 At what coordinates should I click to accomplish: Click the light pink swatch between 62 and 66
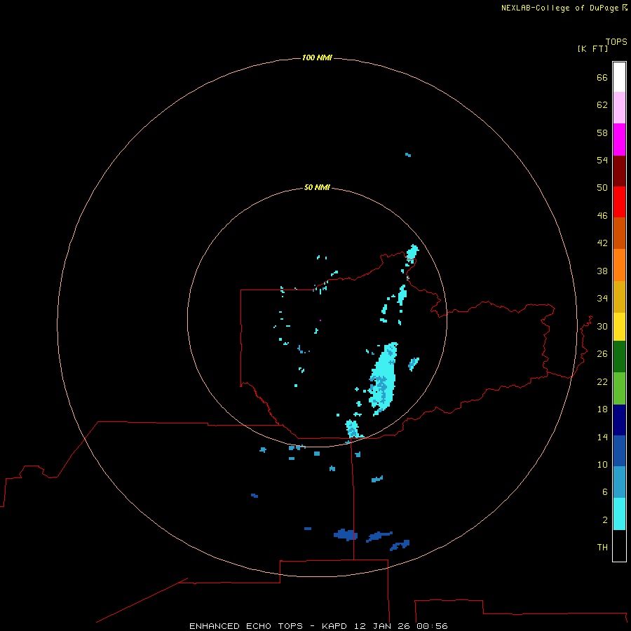(619, 107)
